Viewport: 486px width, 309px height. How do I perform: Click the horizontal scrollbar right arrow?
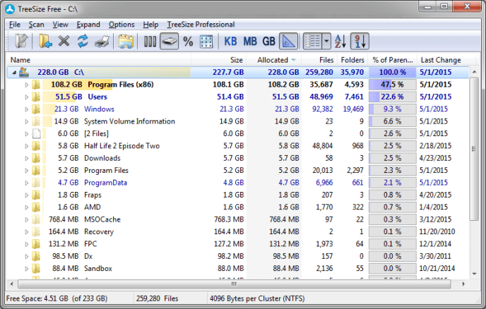coord(463,284)
